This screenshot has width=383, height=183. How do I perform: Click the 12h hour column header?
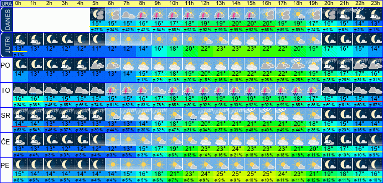point(205,4)
